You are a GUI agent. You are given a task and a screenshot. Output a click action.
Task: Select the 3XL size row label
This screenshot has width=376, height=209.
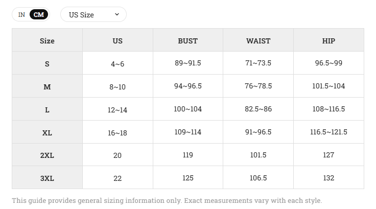pos(47,178)
